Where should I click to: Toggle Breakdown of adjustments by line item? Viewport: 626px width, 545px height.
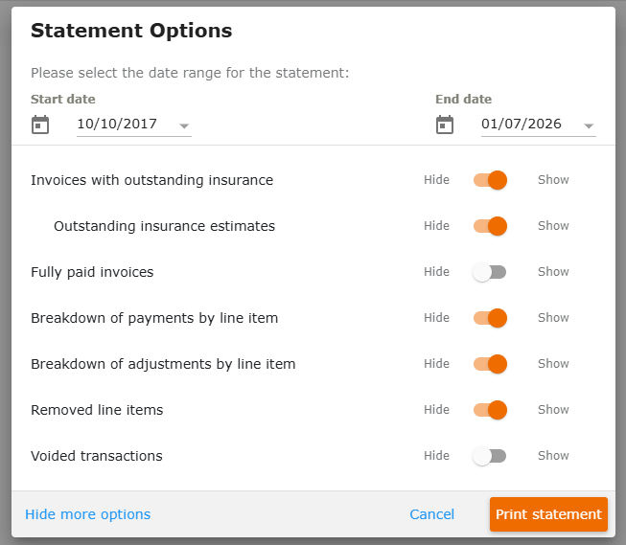[490, 364]
